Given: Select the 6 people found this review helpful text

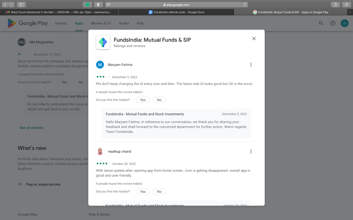Looking at the screenshot, I should pos(119,92).
